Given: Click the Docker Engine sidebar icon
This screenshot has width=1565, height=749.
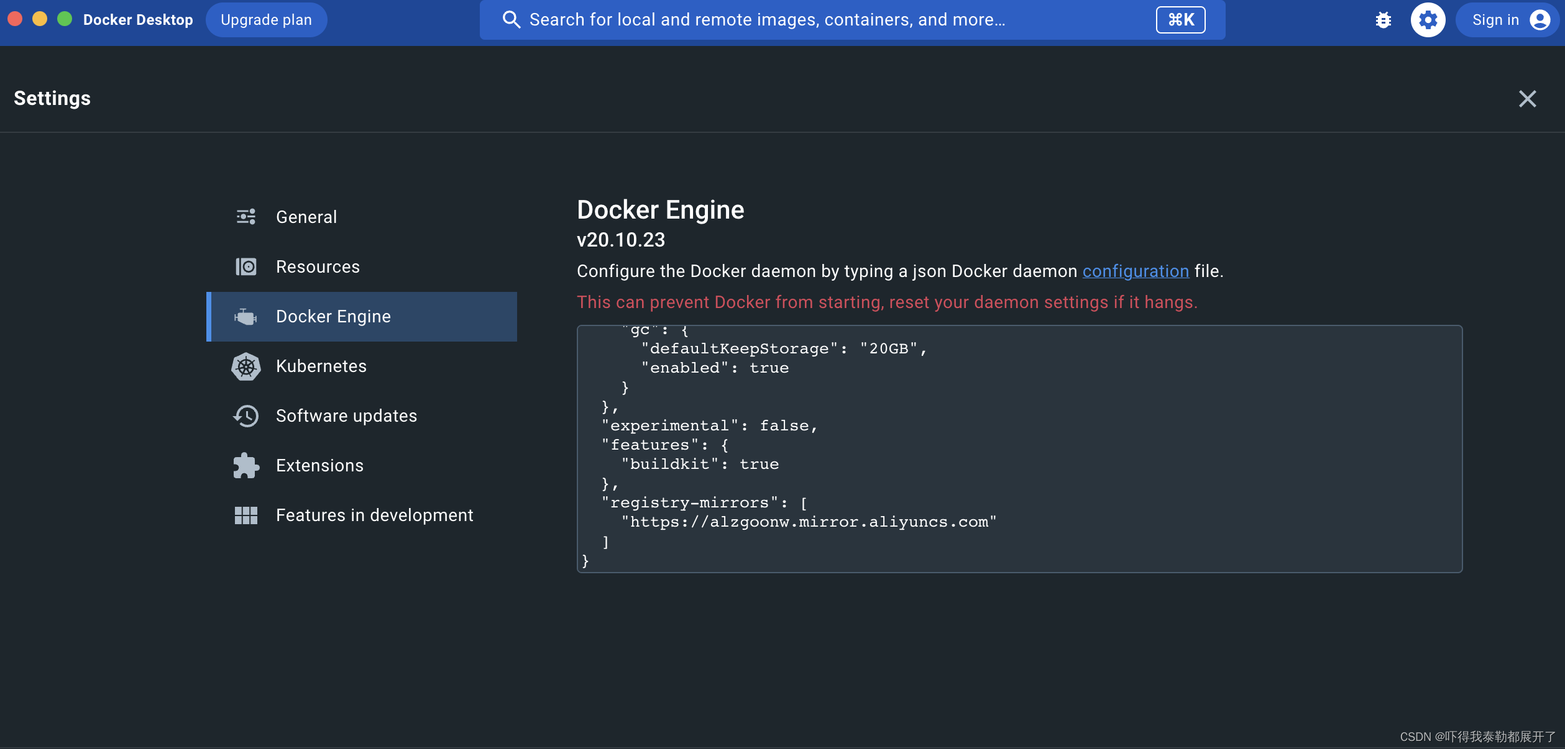Looking at the screenshot, I should tap(247, 316).
